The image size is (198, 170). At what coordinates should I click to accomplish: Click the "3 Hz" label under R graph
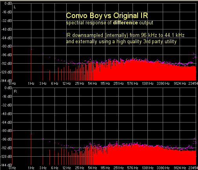[43, 168]
